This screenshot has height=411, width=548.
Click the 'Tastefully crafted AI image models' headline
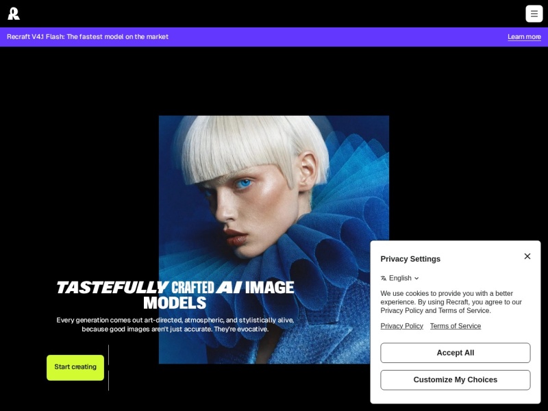coord(175,295)
